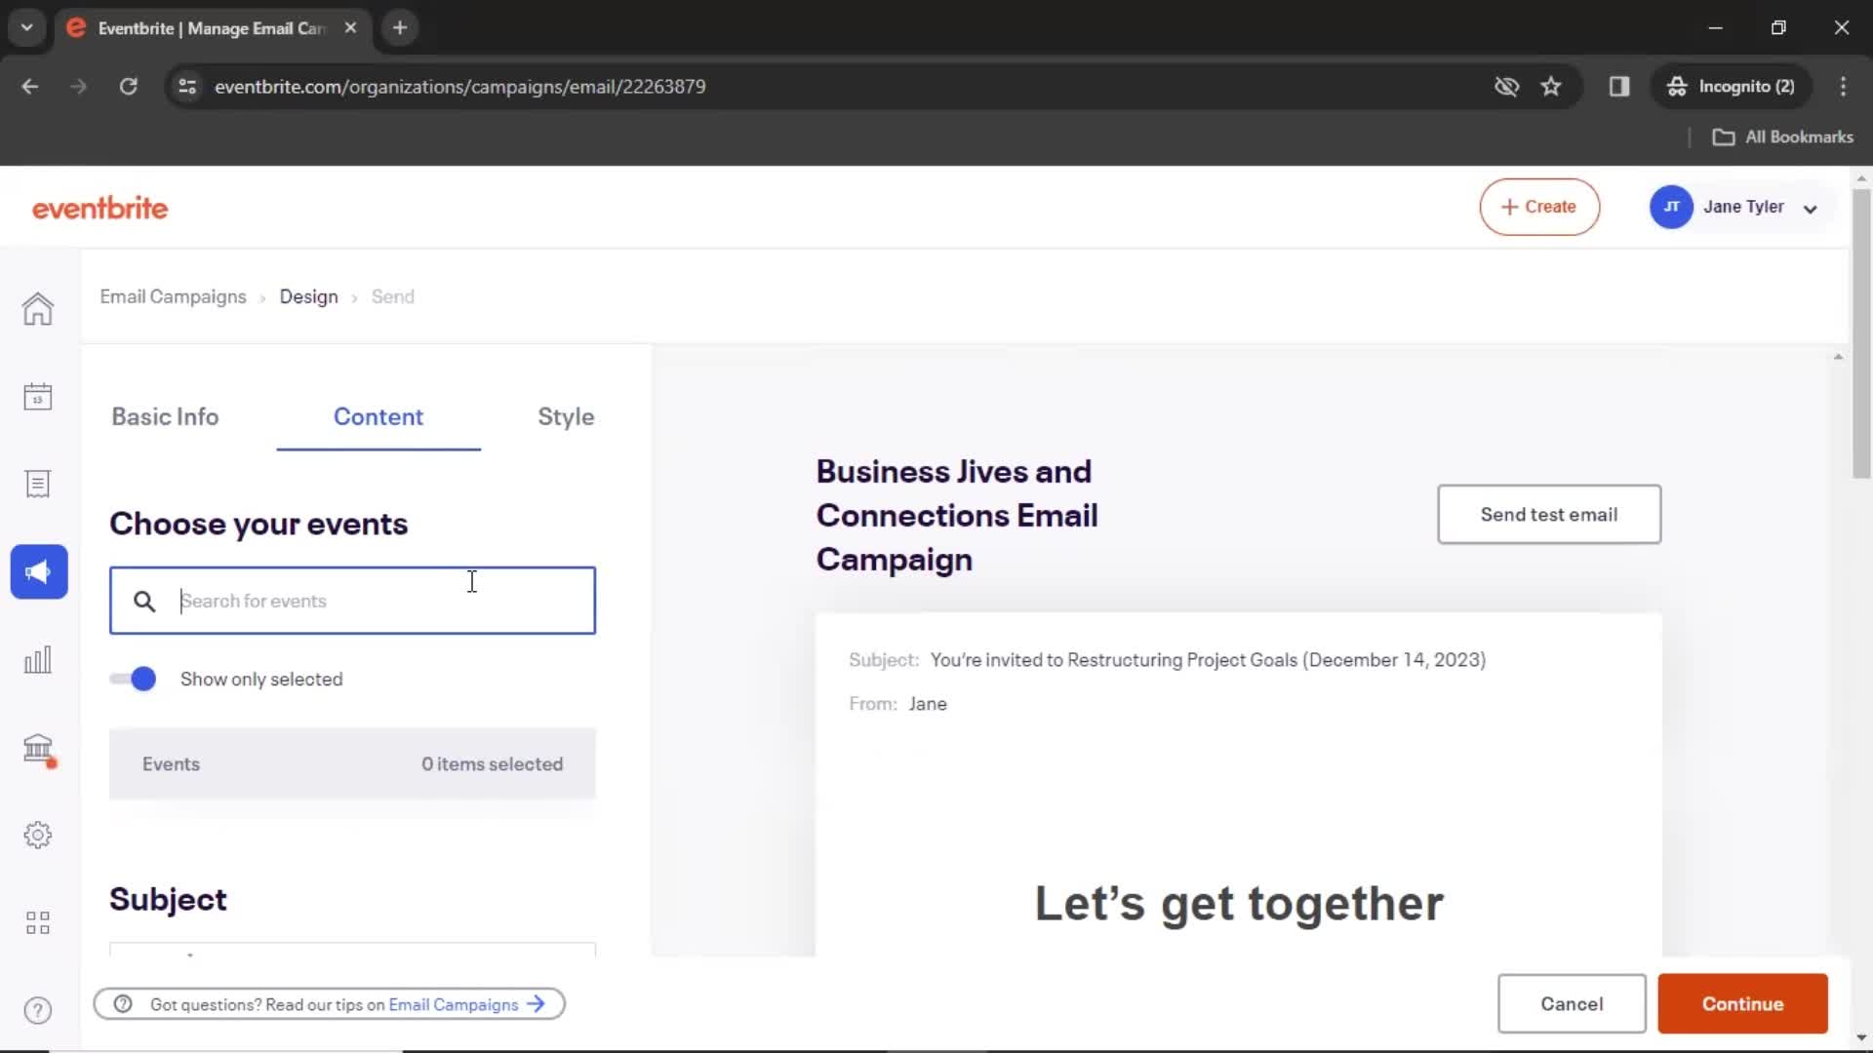Click the page vertical scrollbar
Screen dimensions: 1873x1053
point(1861,331)
